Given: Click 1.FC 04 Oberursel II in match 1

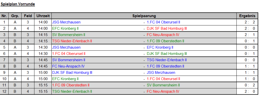Looking at the screenshot, I should click(x=163, y=22).
